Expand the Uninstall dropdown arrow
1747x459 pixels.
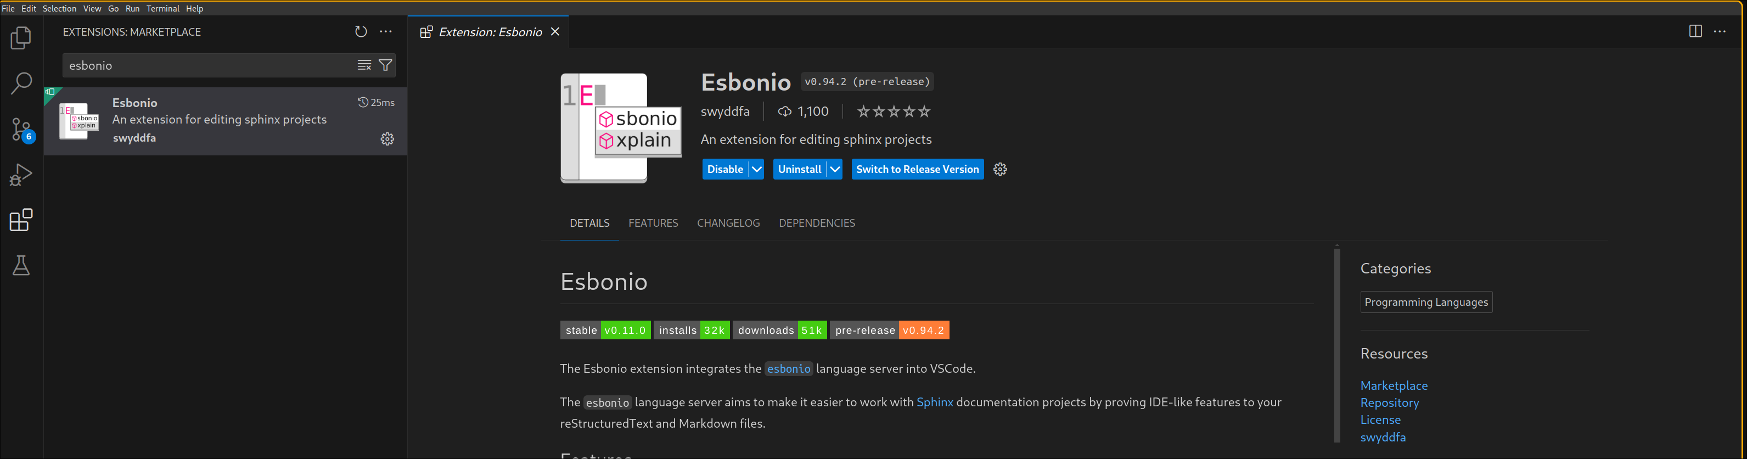click(835, 170)
